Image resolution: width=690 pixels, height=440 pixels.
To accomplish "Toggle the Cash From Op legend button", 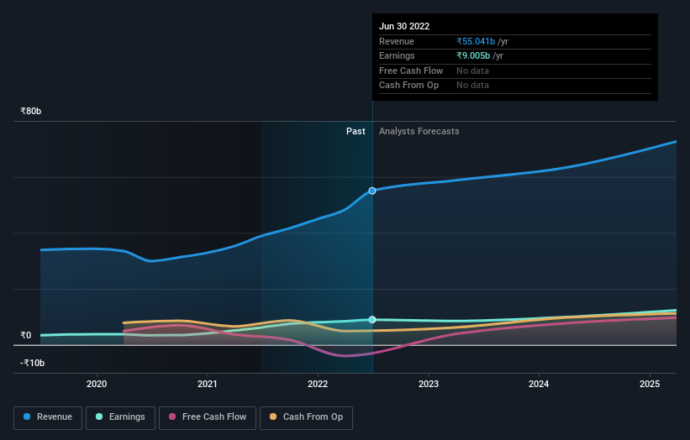I will click(x=306, y=417).
